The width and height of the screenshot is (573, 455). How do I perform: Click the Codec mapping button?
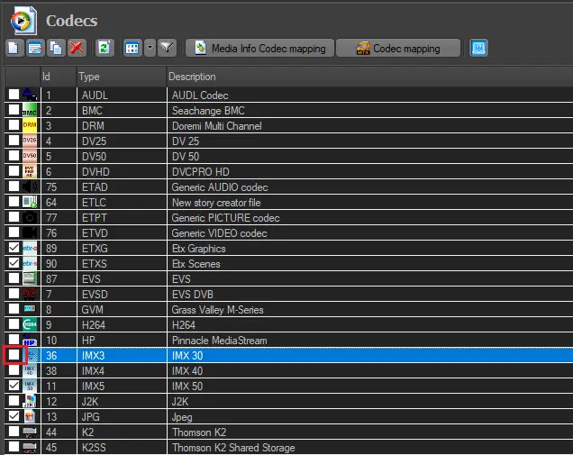(x=397, y=48)
